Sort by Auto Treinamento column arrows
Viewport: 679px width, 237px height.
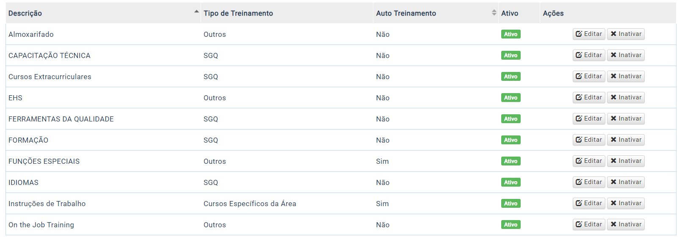pos(494,13)
